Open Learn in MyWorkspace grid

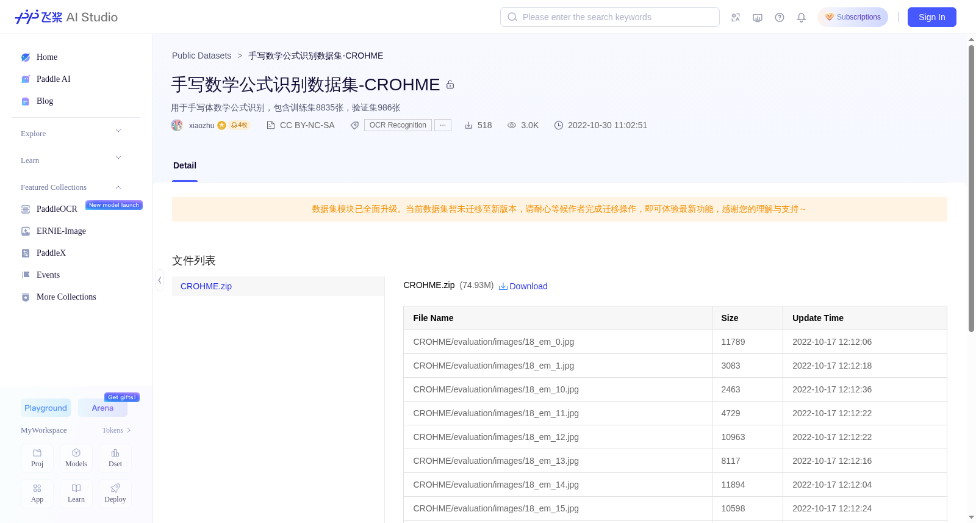pos(76,494)
